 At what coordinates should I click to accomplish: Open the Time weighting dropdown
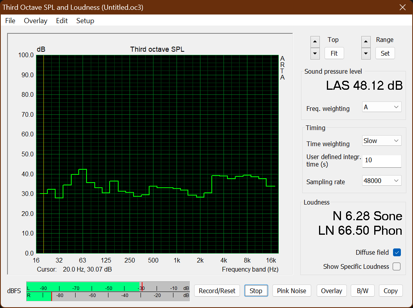click(382, 141)
